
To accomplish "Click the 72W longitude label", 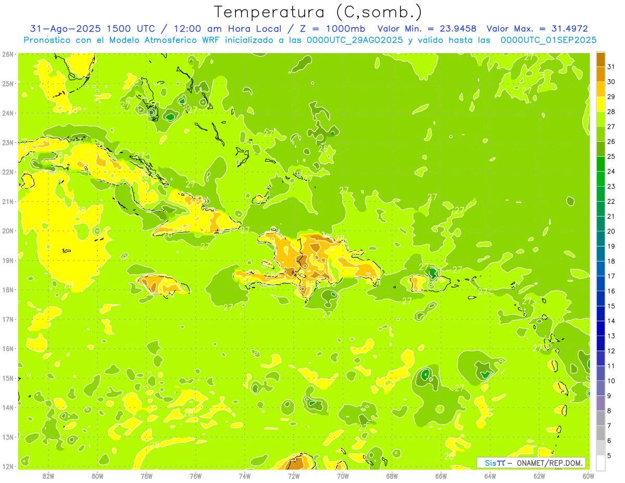I will (x=294, y=476).
